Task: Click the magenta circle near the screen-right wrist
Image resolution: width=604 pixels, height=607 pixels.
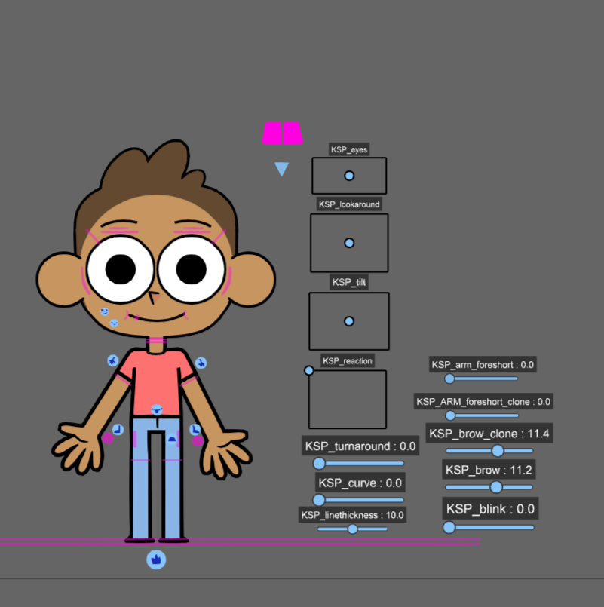Action: click(x=198, y=440)
